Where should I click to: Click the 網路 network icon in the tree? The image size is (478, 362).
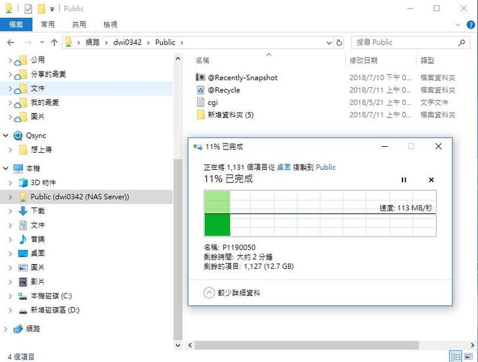pos(18,329)
